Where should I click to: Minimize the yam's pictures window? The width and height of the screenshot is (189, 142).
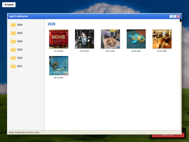point(171,16)
